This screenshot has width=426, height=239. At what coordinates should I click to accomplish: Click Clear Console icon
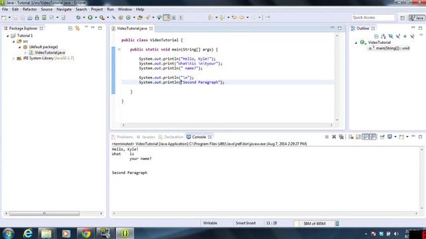(351, 137)
